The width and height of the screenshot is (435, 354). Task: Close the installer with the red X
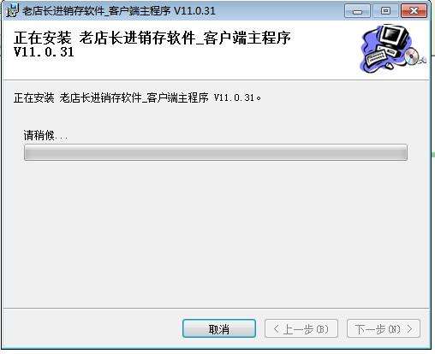(x=414, y=11)
